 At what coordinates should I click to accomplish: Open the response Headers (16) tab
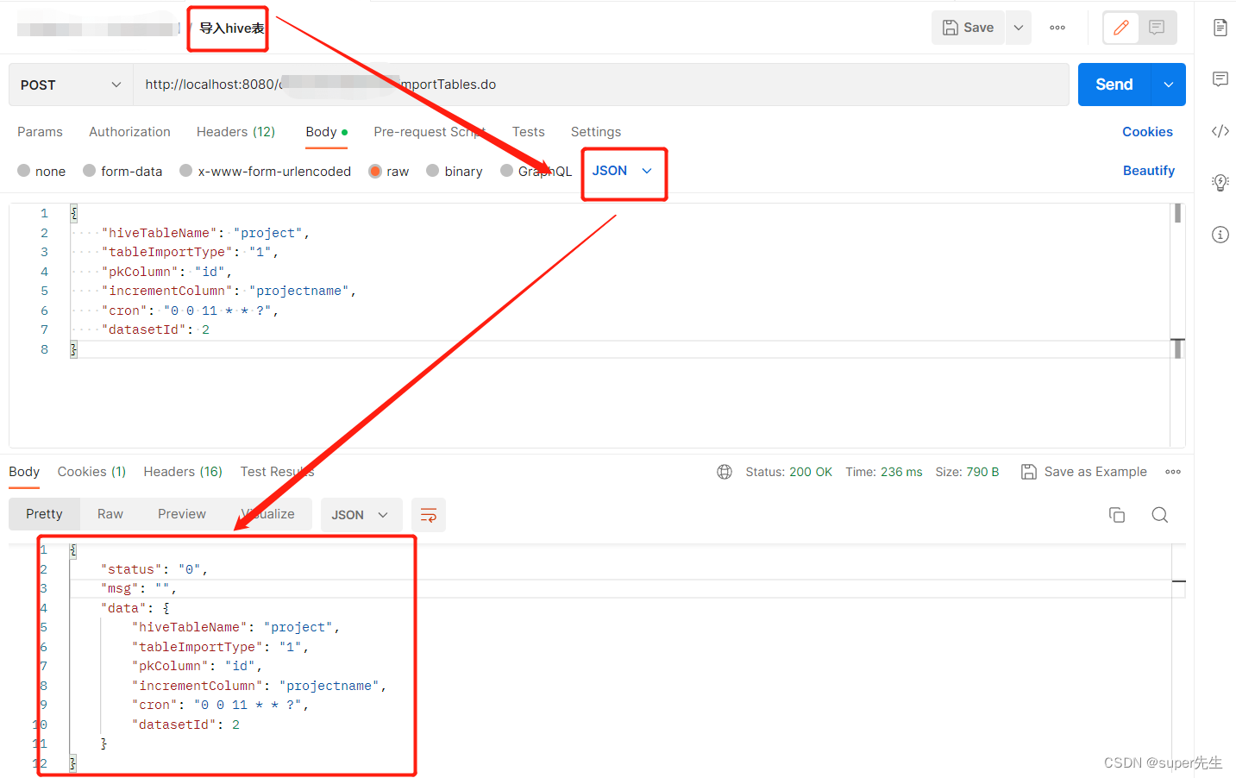tap(183, 472)
